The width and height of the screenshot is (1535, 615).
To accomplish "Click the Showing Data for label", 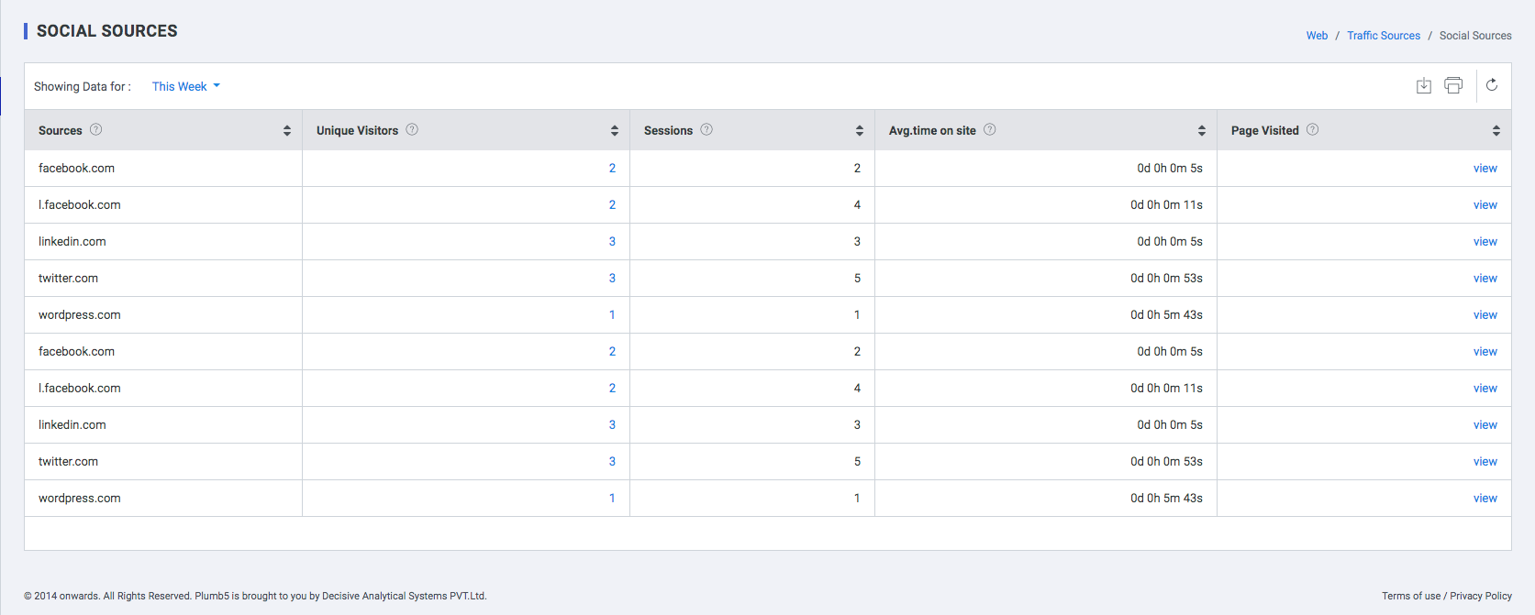I will pos(83,86).
